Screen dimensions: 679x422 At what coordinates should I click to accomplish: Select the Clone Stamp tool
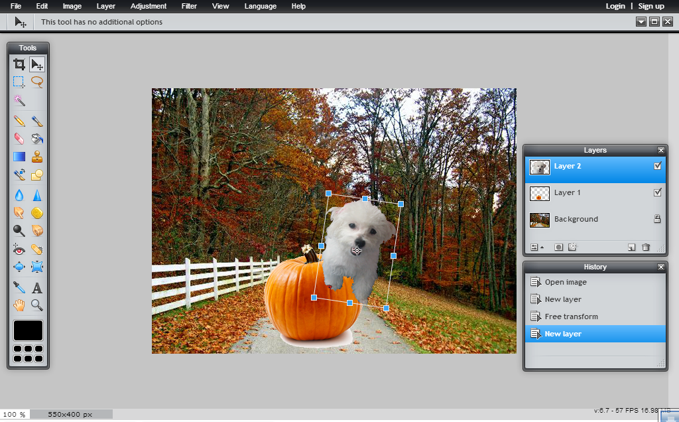pos(37,157)
